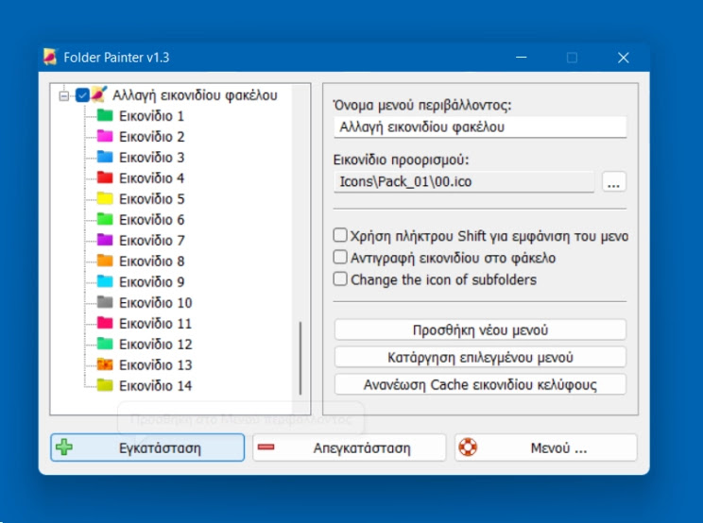703x523 pixels.
Task: Select the pink folder icon beside Εικονίδιο 2
Action: [x=105, y=136]
